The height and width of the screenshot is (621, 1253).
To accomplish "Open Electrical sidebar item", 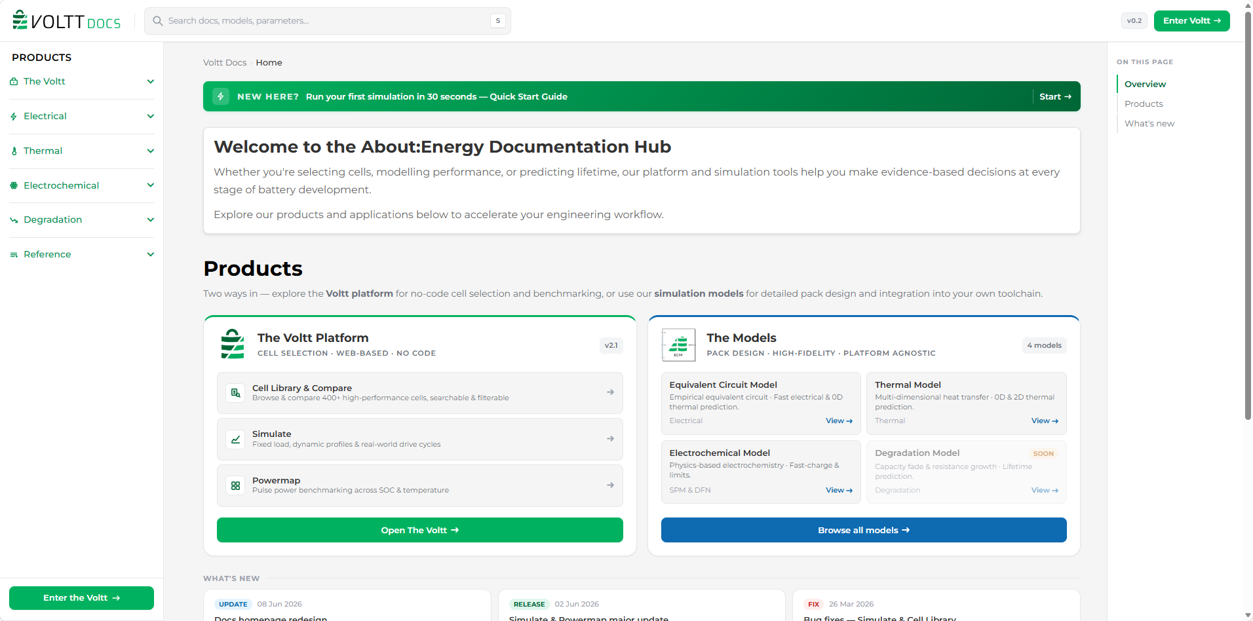I will (45, 117).
